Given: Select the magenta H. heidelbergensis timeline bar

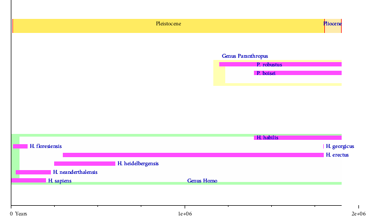Looking at the screenshot, I should (x=84, y=164).
